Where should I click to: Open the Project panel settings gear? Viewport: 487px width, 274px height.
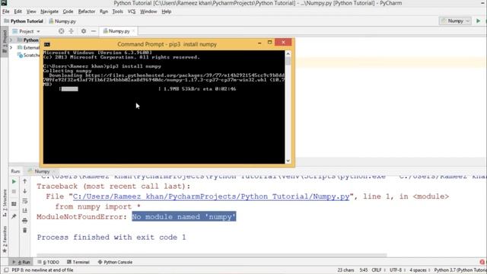(x=84, y=31)
